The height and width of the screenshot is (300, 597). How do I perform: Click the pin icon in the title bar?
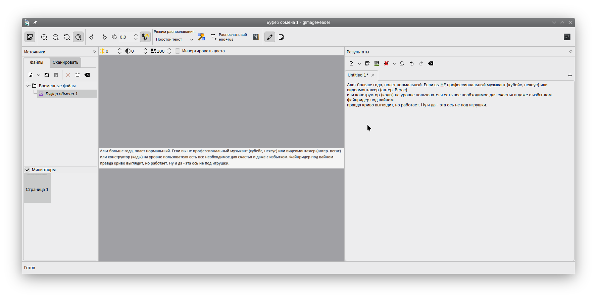[x=35, y=22]
